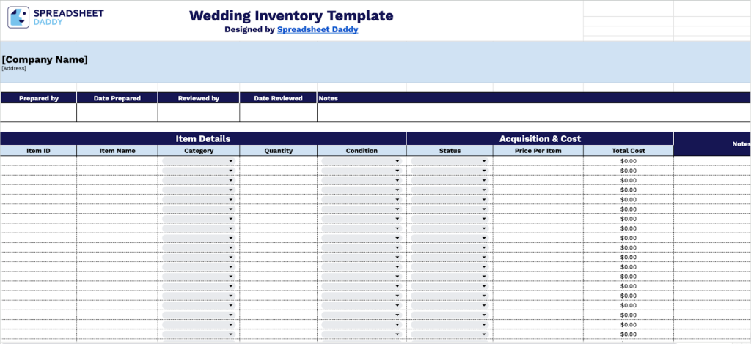Click the Acquisition & Cost section header

[x=539, y=138]
